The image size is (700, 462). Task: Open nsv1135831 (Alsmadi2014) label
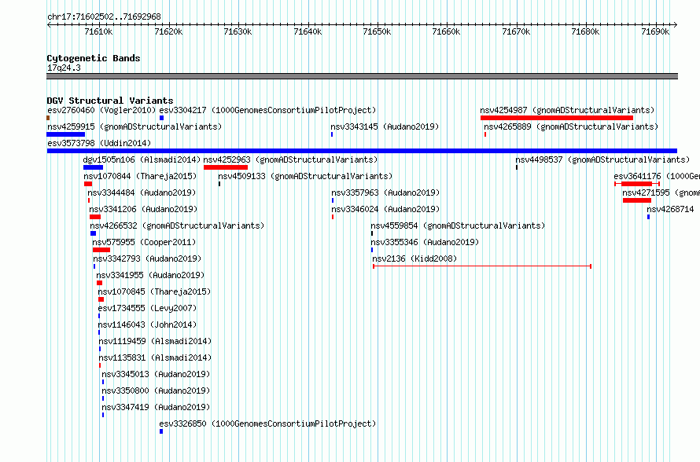[156, 357]
